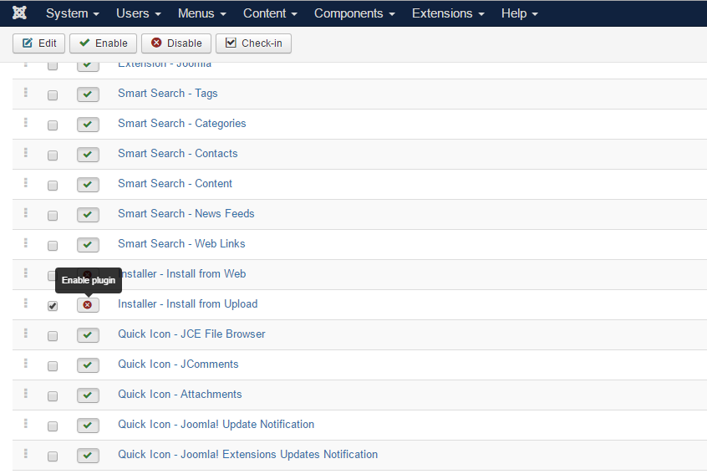
Task: Click the Enable toolbar button
Action: pyautogui.click(x=104, y=43)
